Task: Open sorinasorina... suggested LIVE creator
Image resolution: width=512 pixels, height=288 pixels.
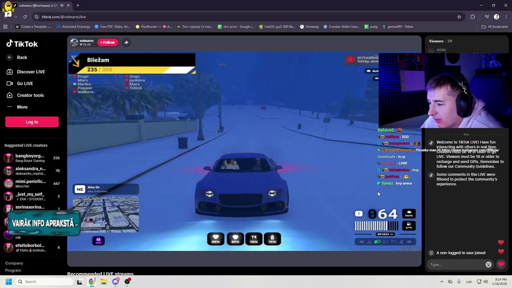Action: coord(32,208)
